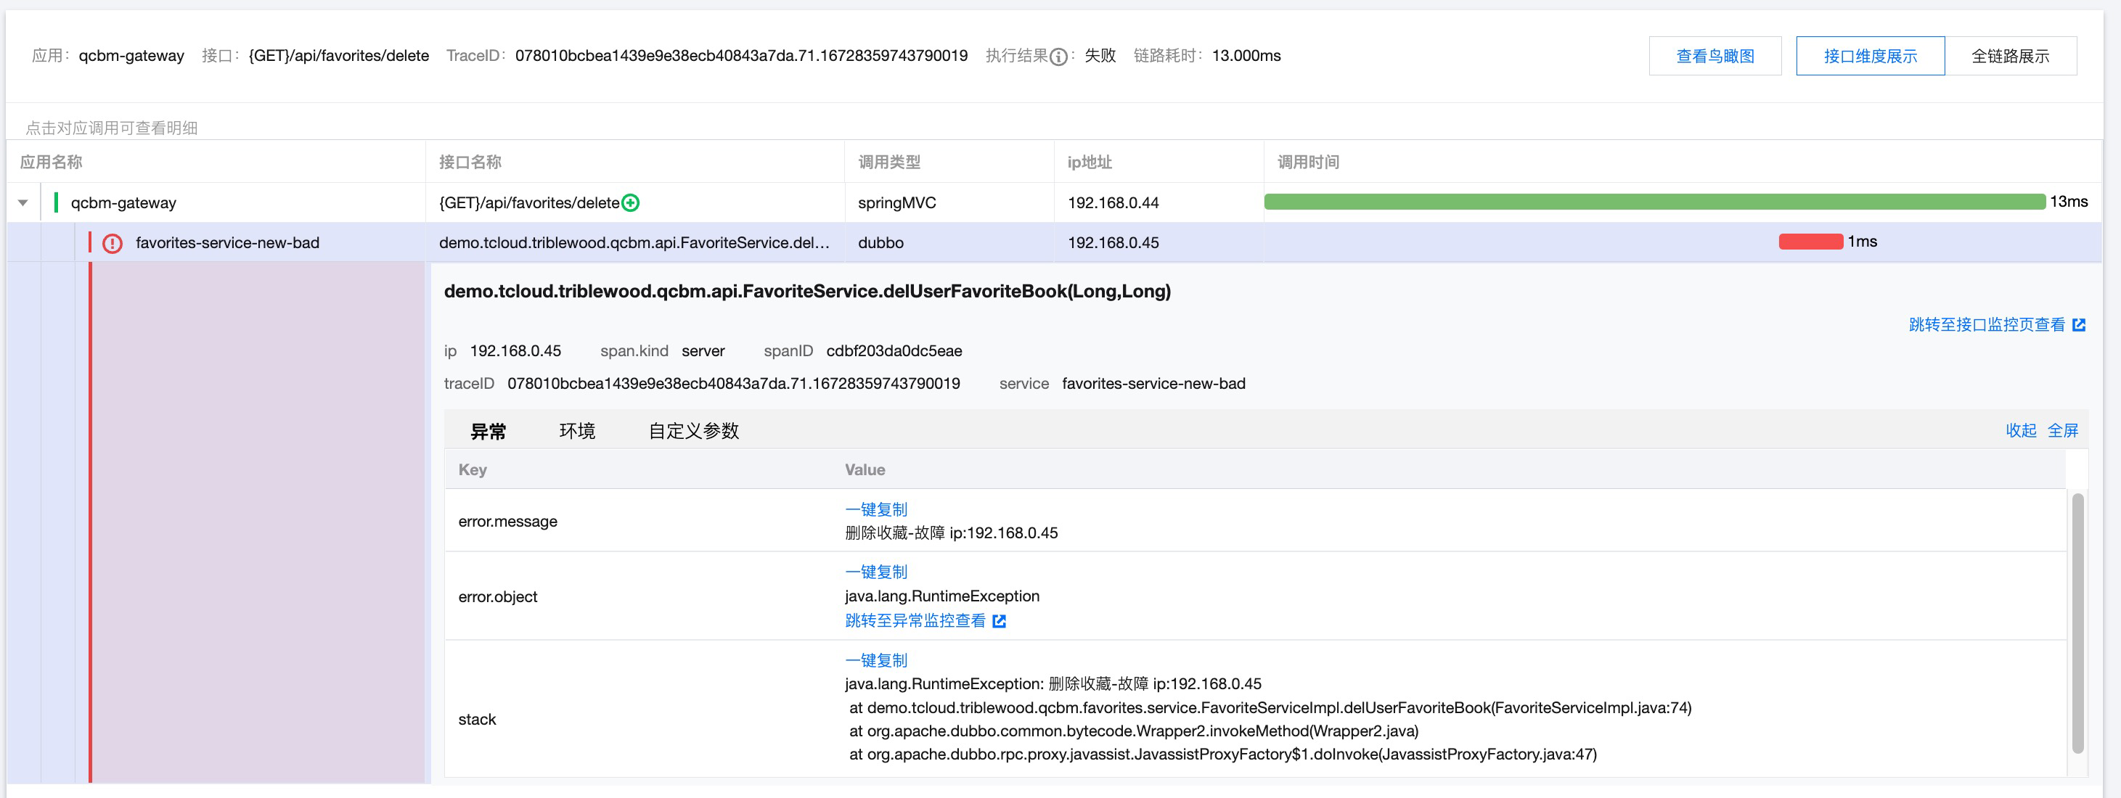This screenshot has width=2121, height=798.
Task: Copy error.object via 一键复制
Action: tap(876, 572)
